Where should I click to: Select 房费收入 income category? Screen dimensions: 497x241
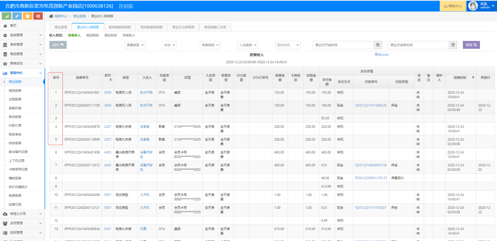pyautogui.click(x=74, y=35)
